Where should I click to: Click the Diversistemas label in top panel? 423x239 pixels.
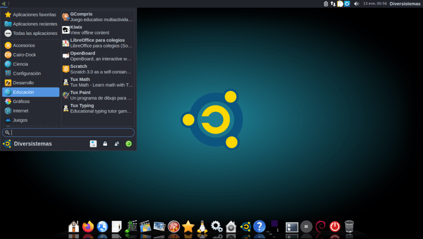(405, 4)
